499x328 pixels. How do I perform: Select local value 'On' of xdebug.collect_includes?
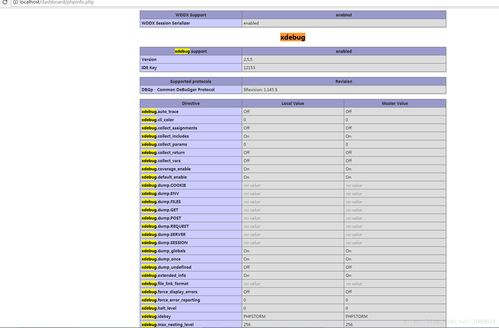pyautogui.click(x=246, y=136)
